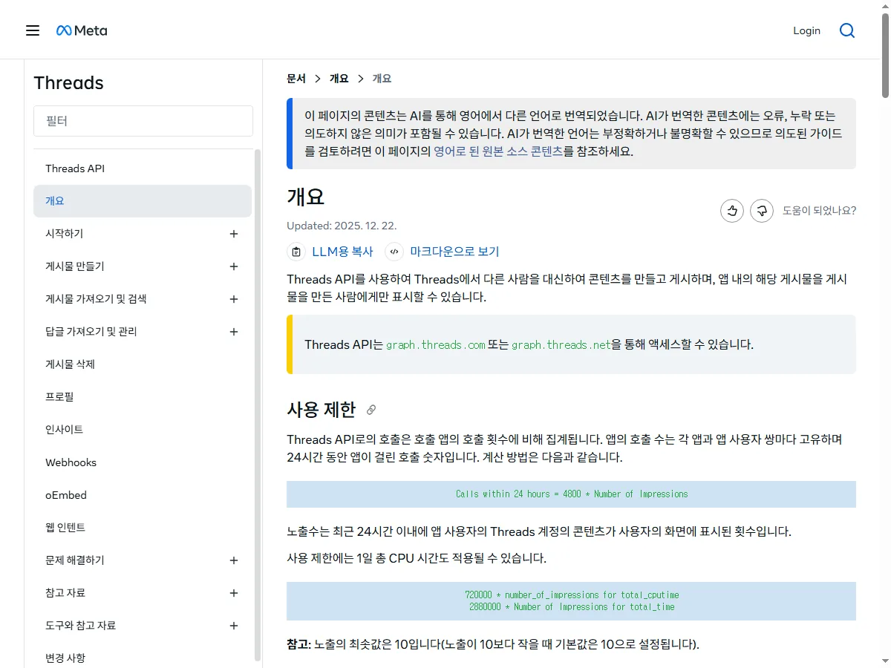Click the Threads sidebar heading
This screenshot has height=668, width=891.
click(x=68, y=83)
